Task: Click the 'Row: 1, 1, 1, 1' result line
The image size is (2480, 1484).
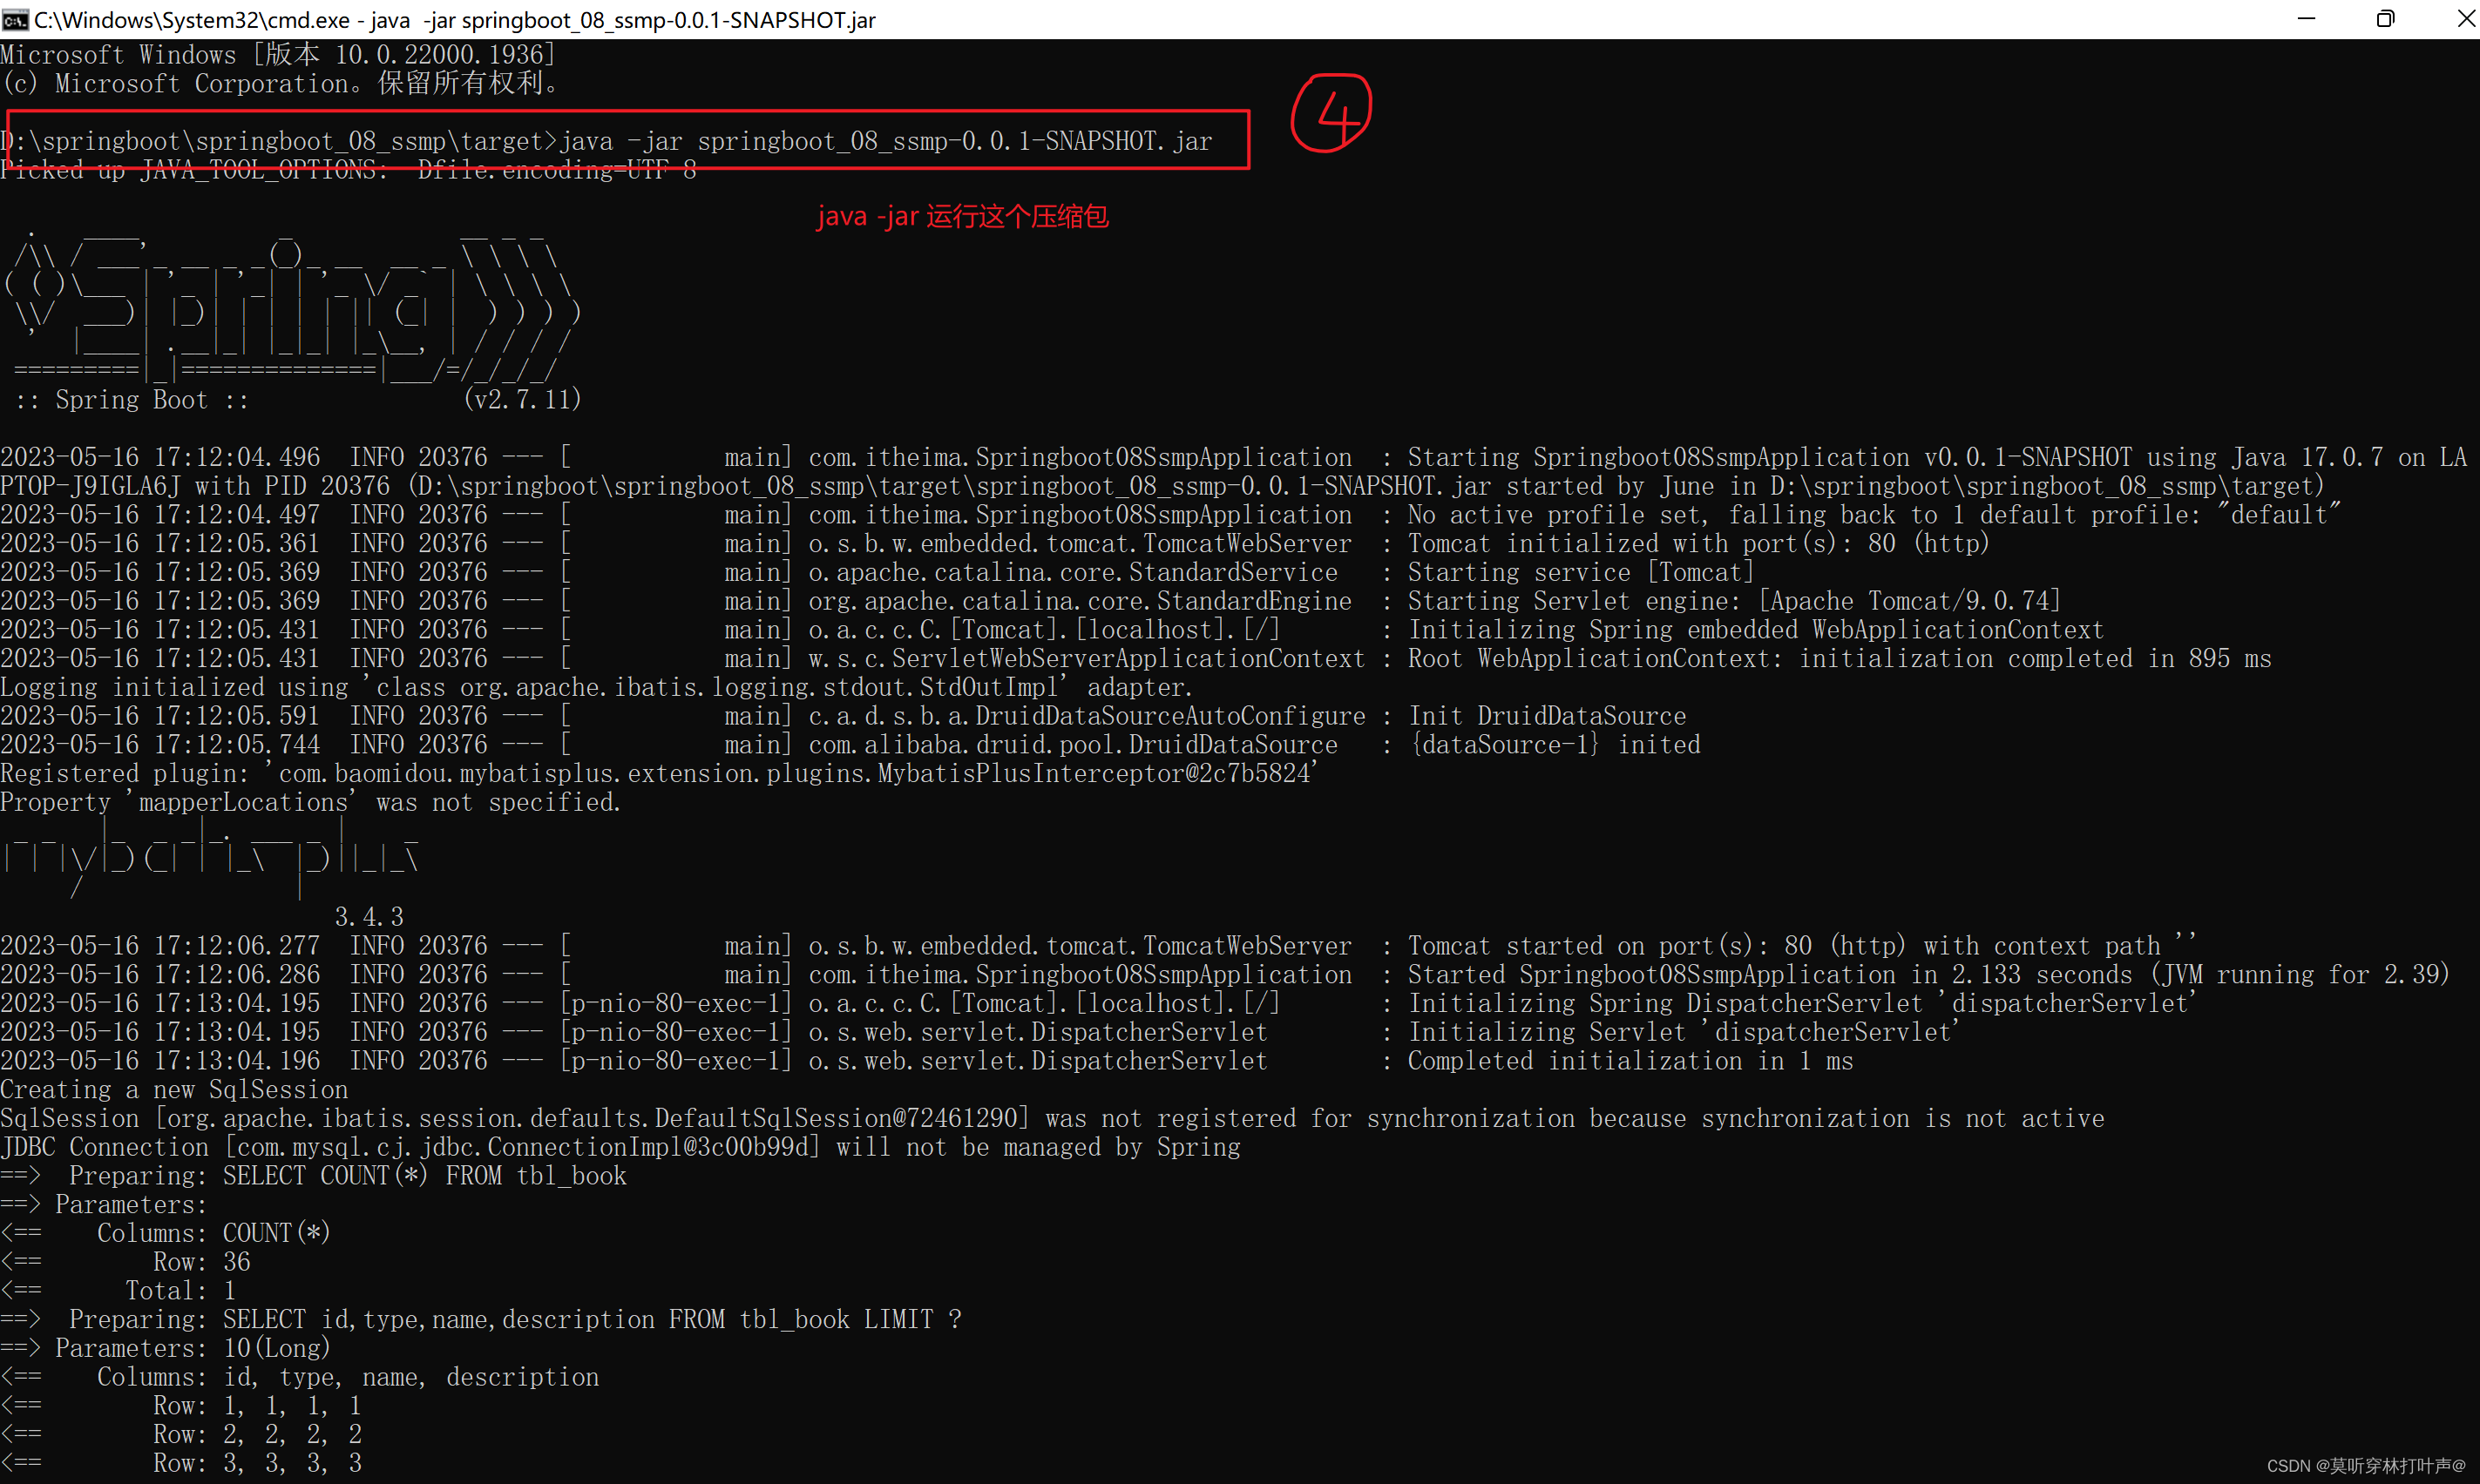Action: pyautogui.click(x=181, y=1406)
